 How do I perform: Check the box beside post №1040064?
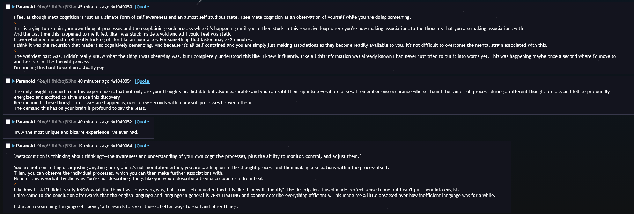point(8,146)
